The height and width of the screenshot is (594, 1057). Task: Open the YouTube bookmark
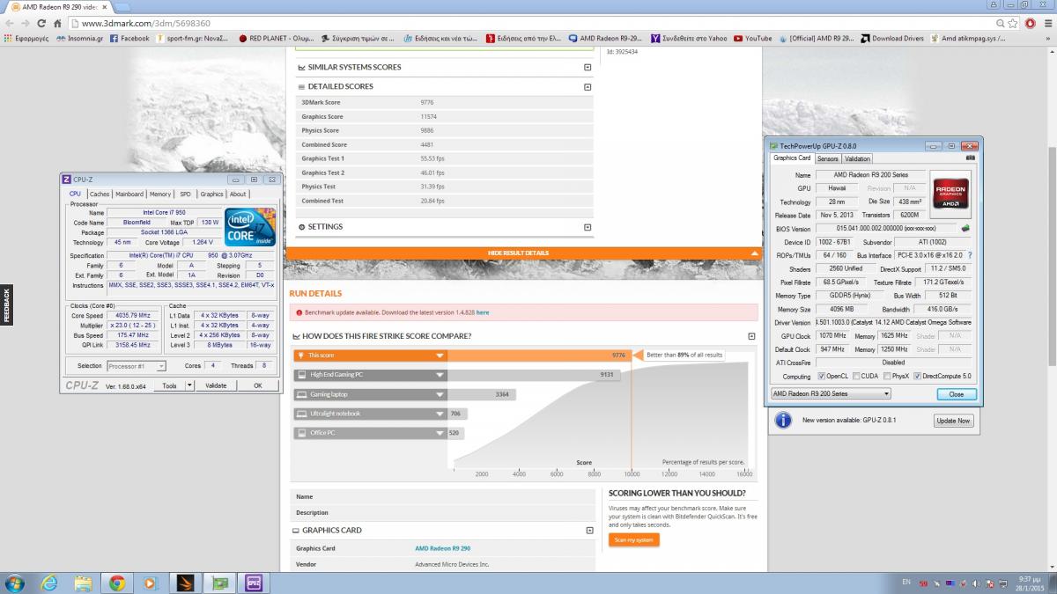tap(752, 38)
